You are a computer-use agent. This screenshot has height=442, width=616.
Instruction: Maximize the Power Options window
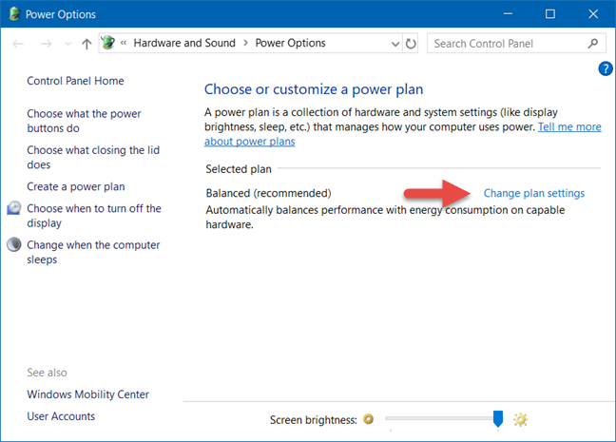(550, 14)
